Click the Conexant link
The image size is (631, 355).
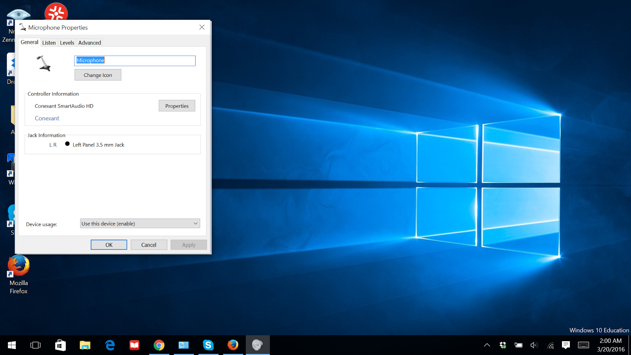point(47,118)
